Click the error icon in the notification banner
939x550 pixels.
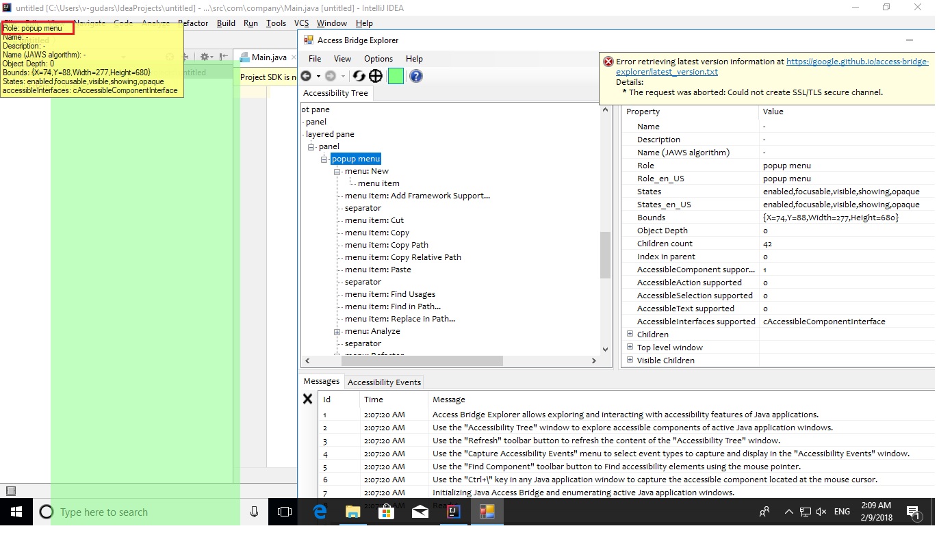608,61
